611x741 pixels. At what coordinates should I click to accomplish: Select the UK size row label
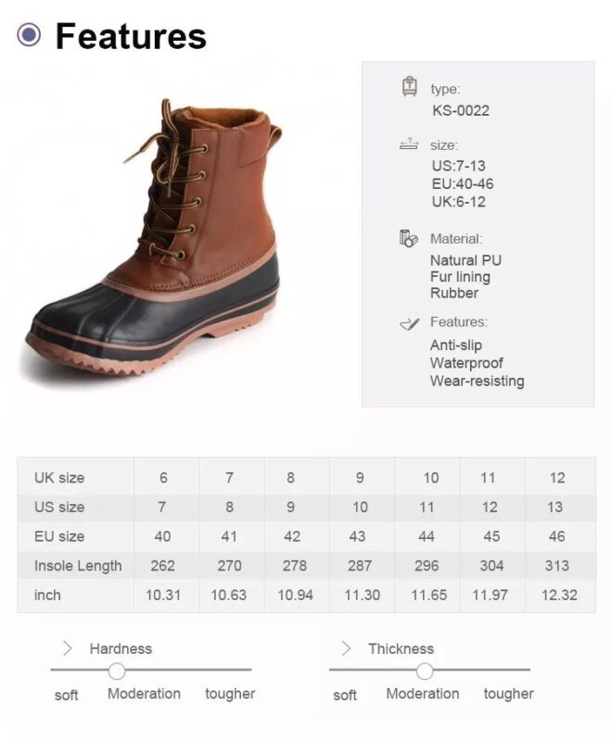(x=59, y=478)
